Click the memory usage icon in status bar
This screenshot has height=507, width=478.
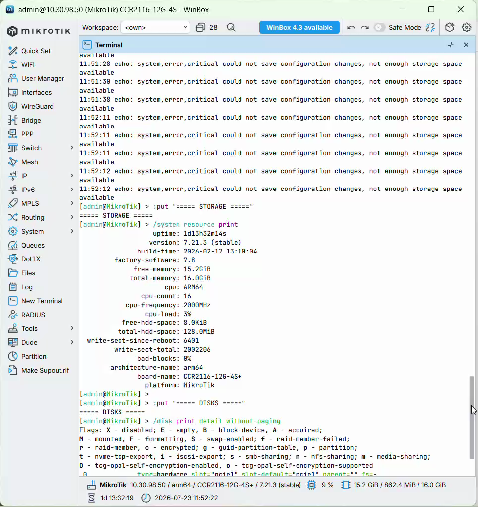pyautogui.click(x=346, y=485)
